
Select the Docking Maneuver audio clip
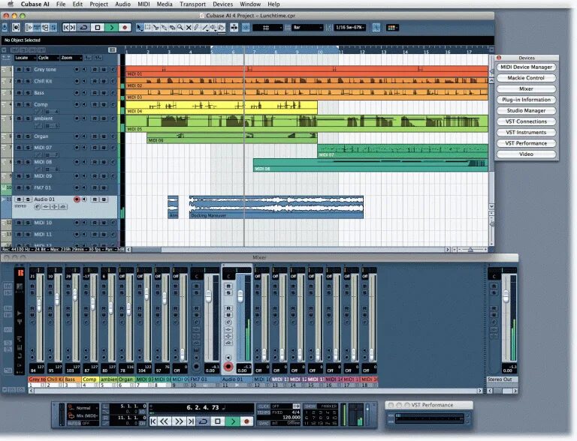[276, 207]
